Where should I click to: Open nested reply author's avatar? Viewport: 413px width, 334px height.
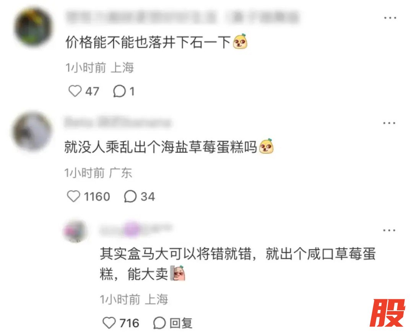tap(76, 231)
